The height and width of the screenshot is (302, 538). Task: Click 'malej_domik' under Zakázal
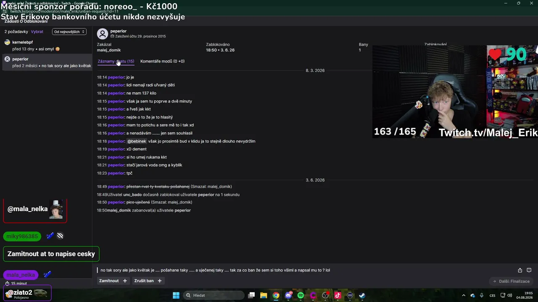pos(109,50)
